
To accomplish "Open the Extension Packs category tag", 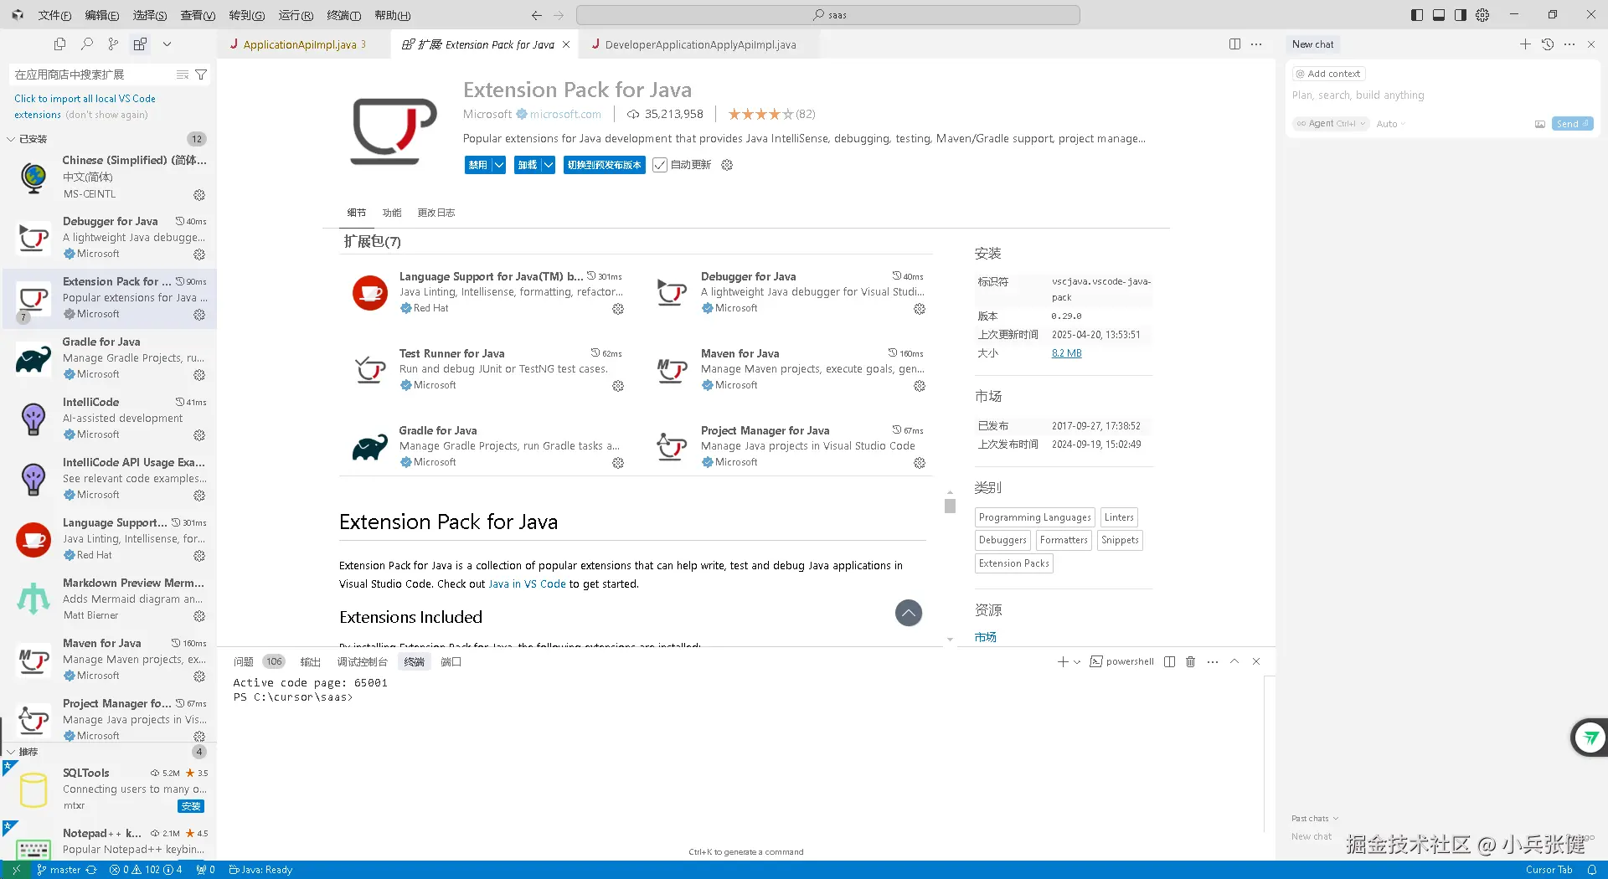I will point(1013,563).
